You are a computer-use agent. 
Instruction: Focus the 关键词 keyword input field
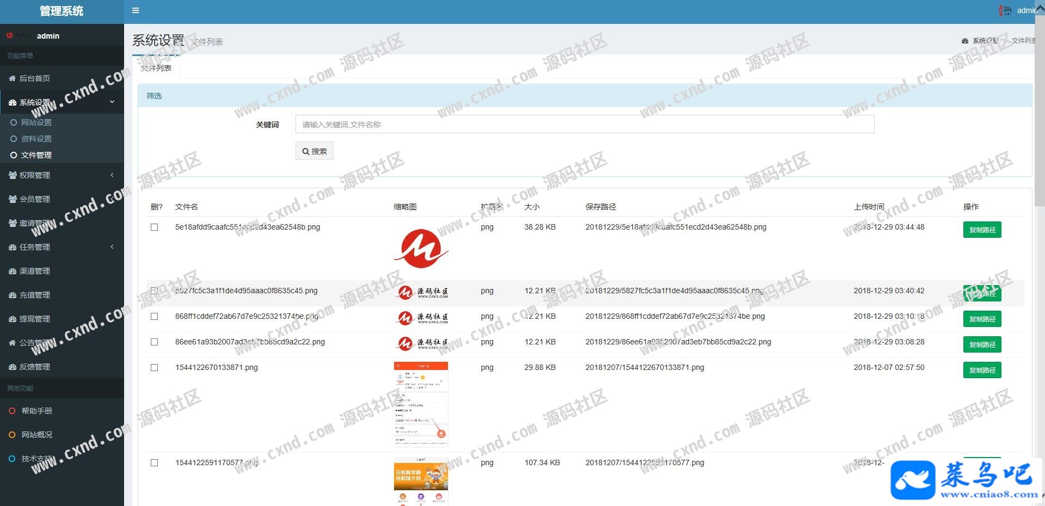(x=585, y=124)
